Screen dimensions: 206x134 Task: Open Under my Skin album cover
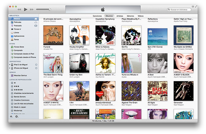tap(79, 63)
